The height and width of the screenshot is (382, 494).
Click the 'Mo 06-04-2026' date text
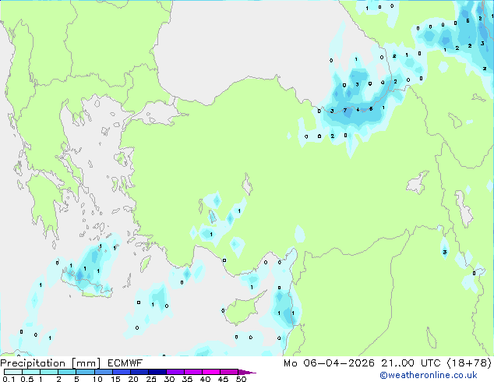point(329,363)
